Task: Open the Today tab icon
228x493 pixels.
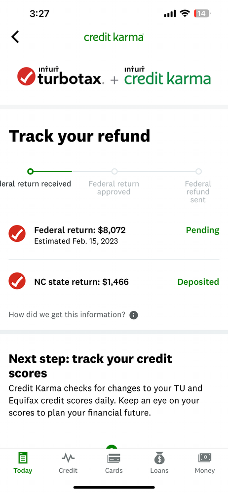Action: 23,458
